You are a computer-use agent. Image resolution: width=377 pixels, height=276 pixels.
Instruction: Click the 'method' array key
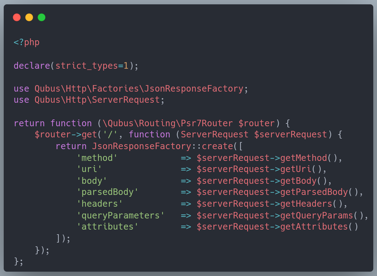click(x=96, y=158)
